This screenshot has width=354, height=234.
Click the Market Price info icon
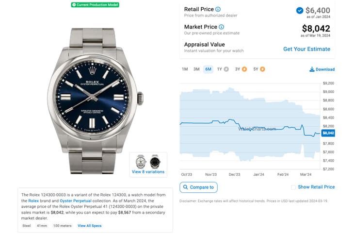tap(222, 27)
